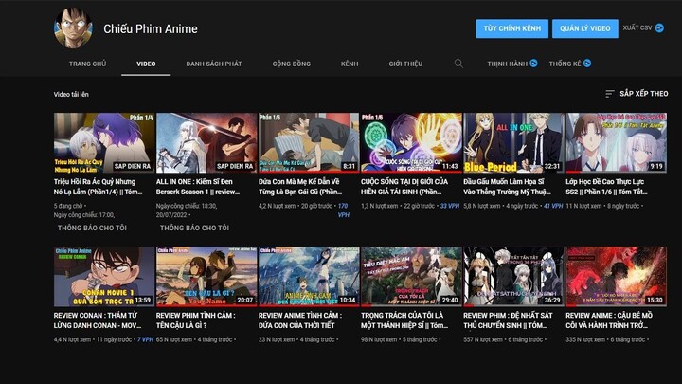Open the 8:31 Đứa Con Mà Mẹ Kế thumbnail

pyautogui.click(x=309, y=143)
